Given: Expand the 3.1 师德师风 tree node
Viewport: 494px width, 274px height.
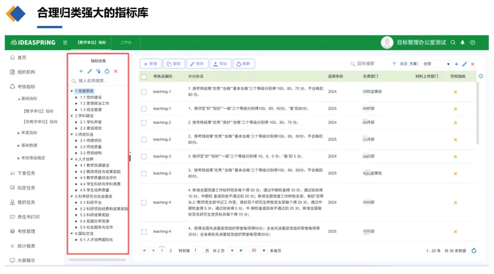Looking at the screenshot, I should point(77,141).
